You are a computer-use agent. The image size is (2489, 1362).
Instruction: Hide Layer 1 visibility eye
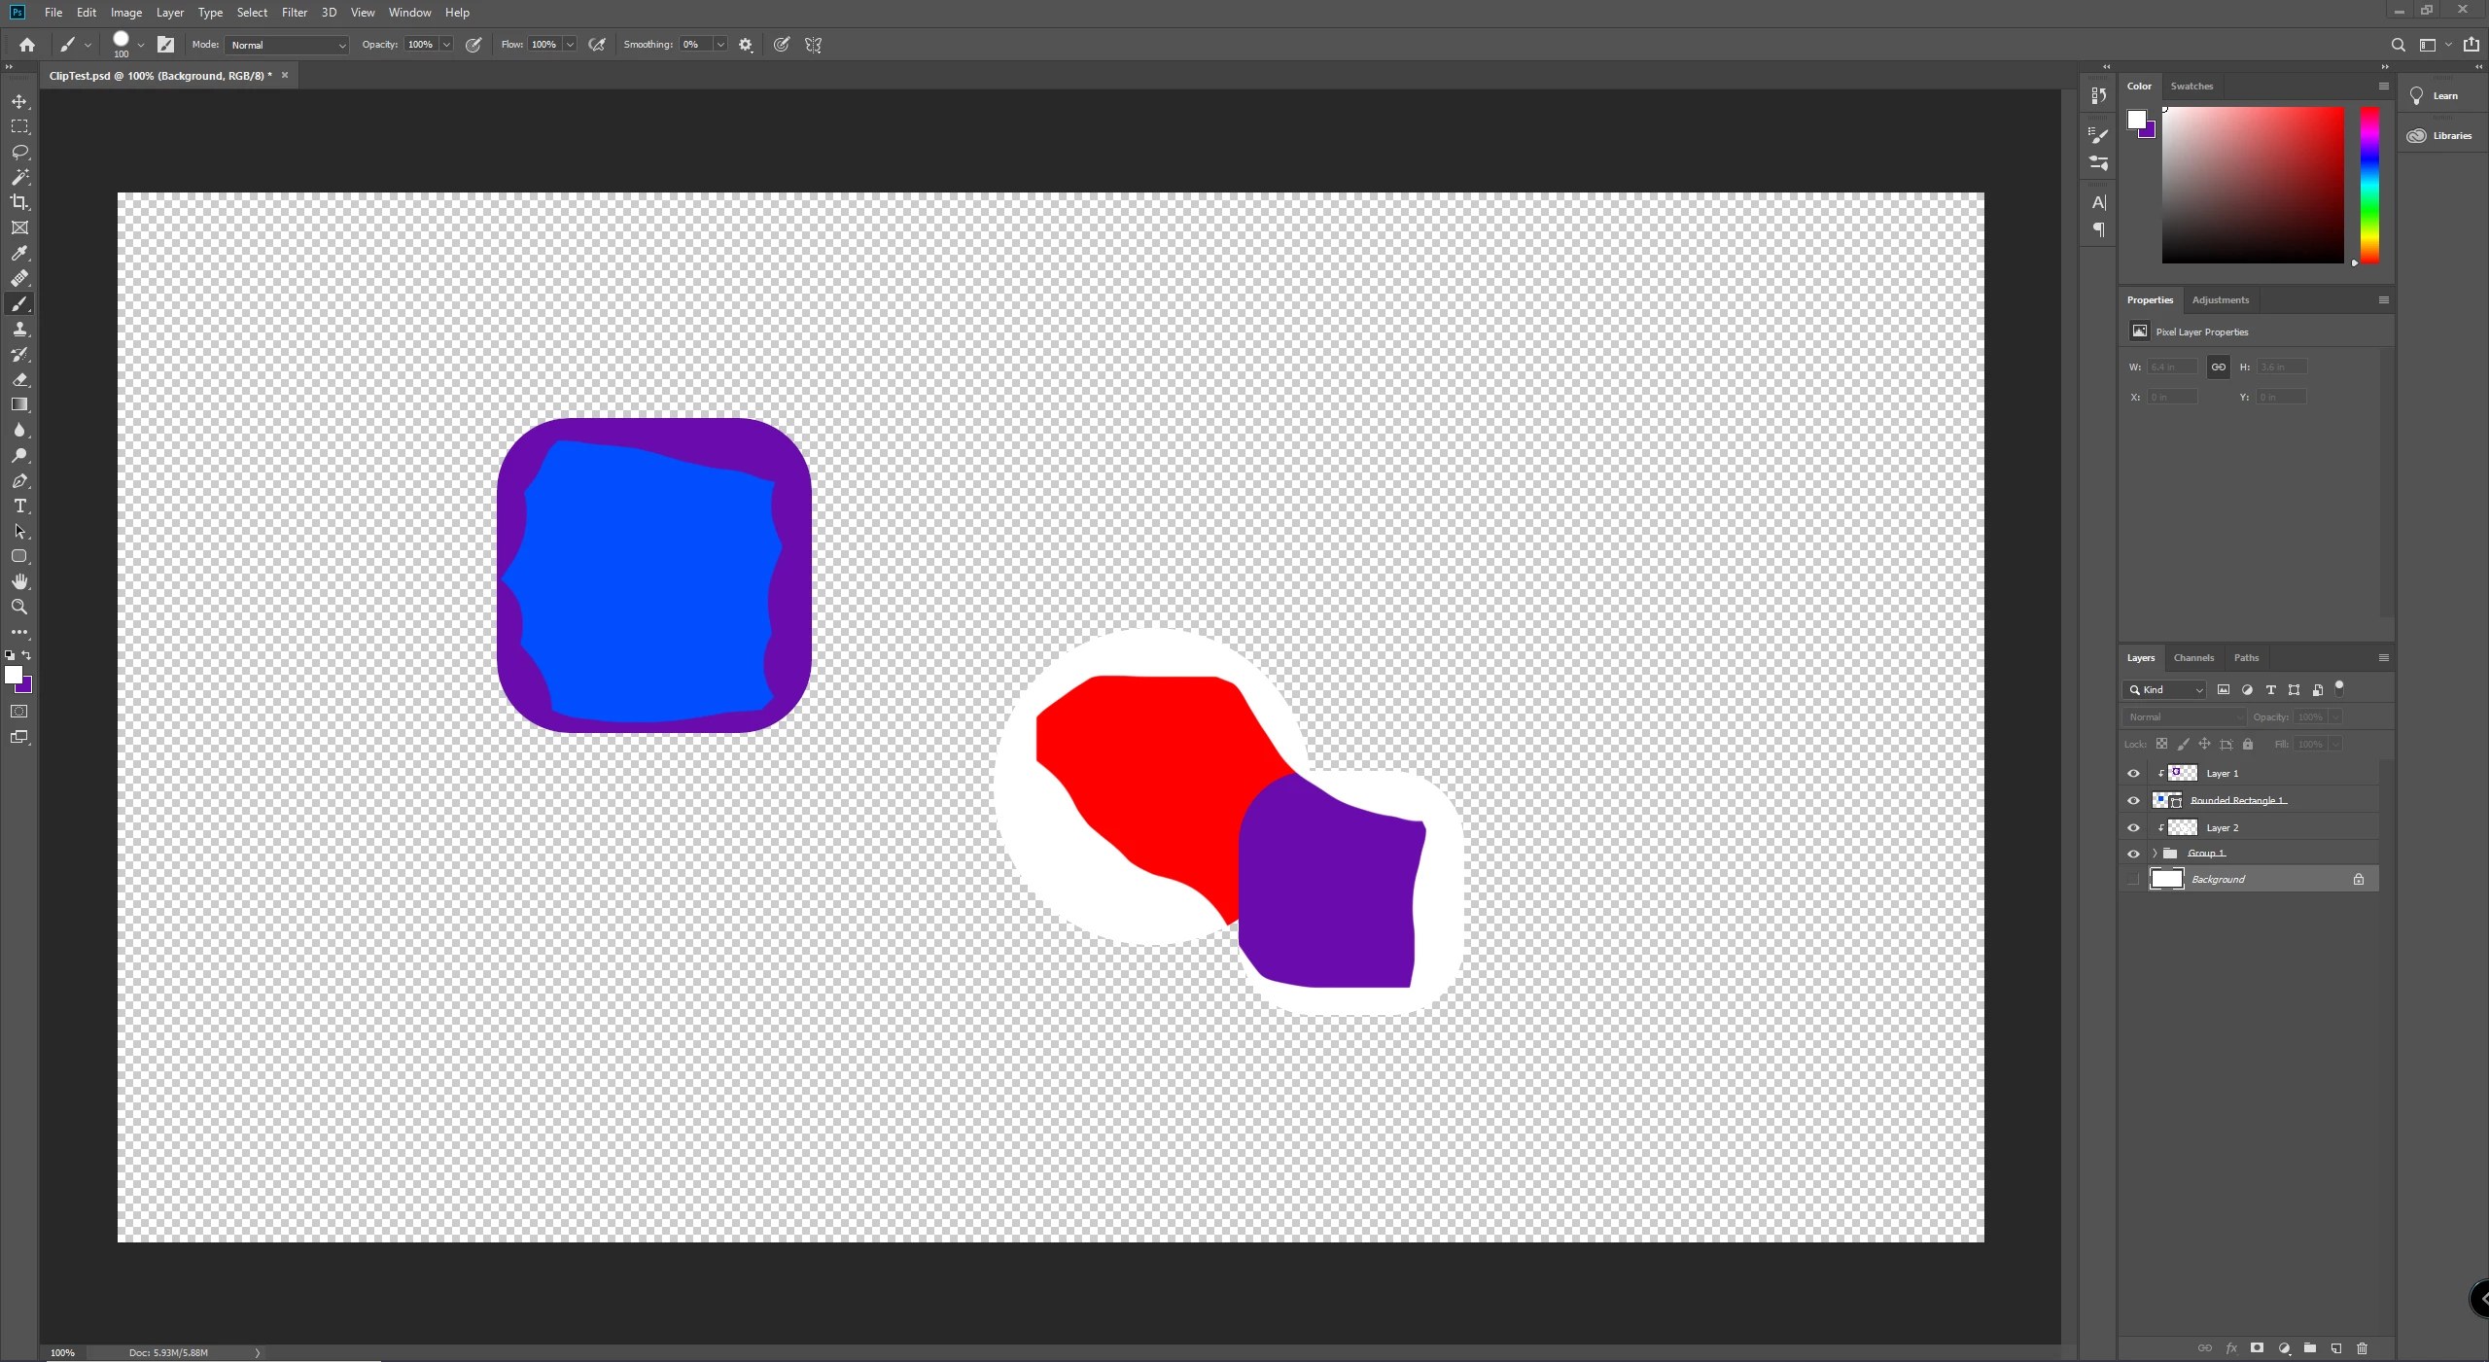pos(2134,774)
